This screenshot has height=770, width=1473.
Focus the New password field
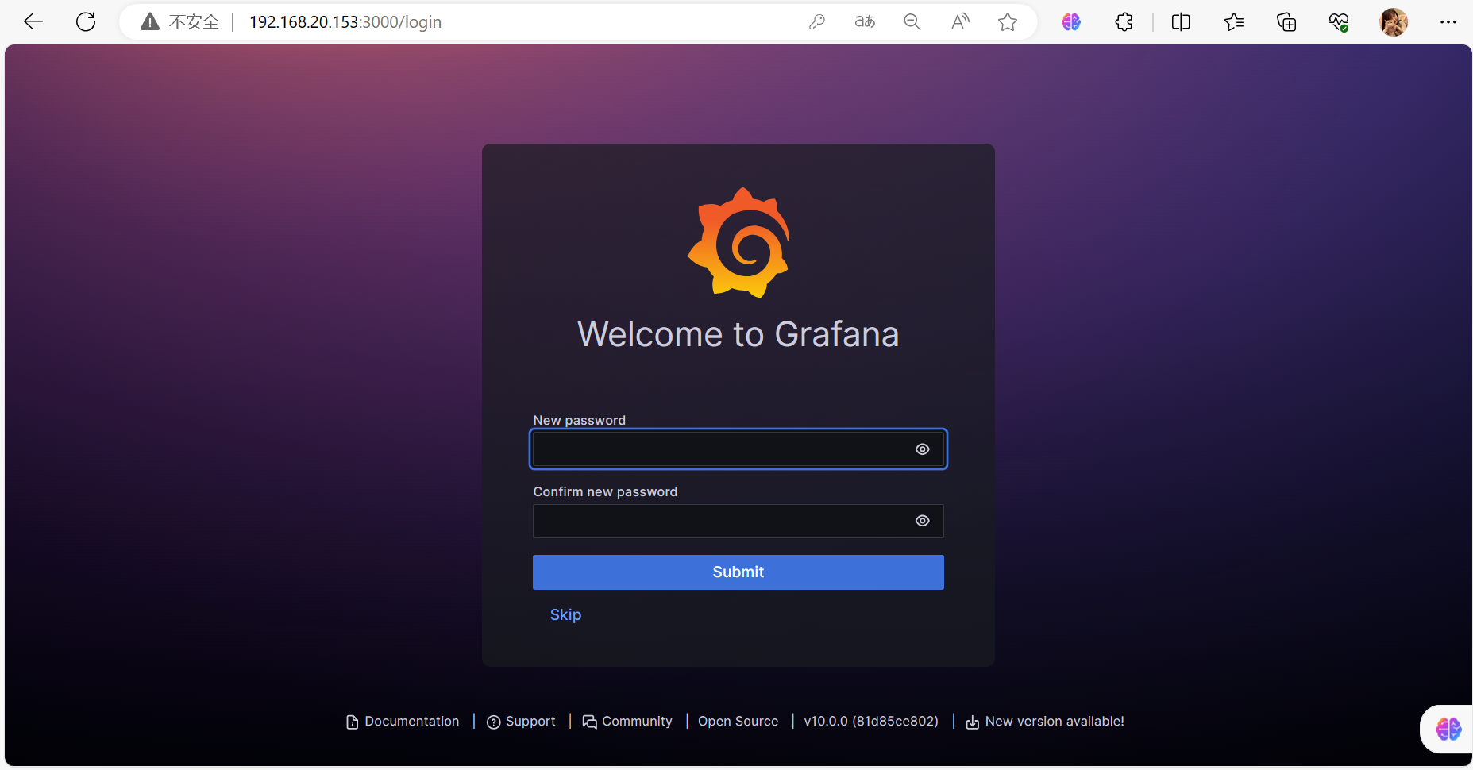click(738, 449)
